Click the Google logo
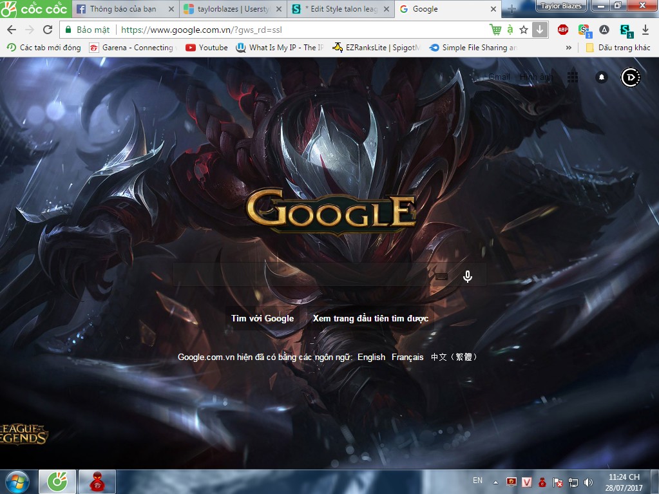The image size is (659, 494). pyautogui.click(x=332, y=212)
